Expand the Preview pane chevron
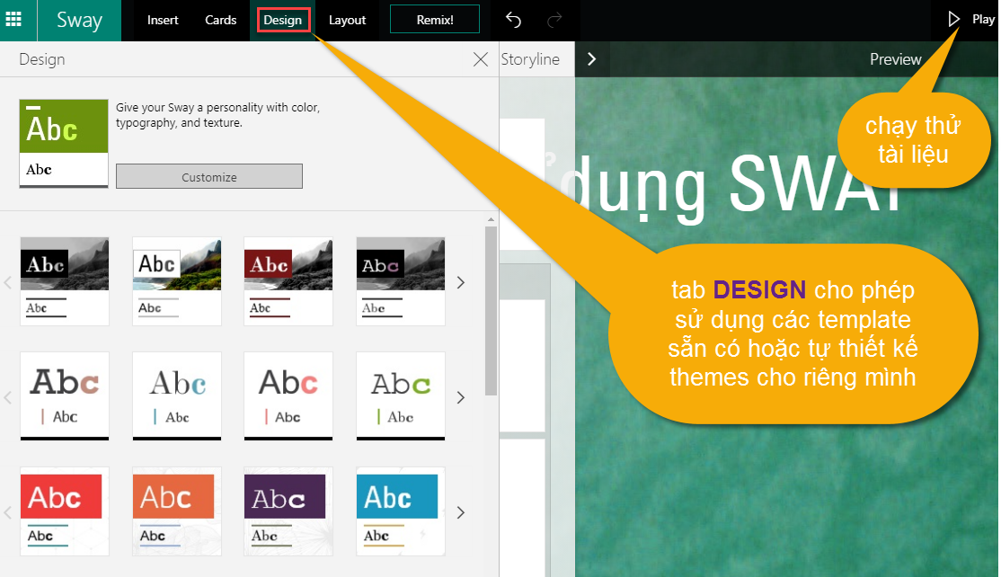This screenshot has height=577, width=1001. point(591,59)
